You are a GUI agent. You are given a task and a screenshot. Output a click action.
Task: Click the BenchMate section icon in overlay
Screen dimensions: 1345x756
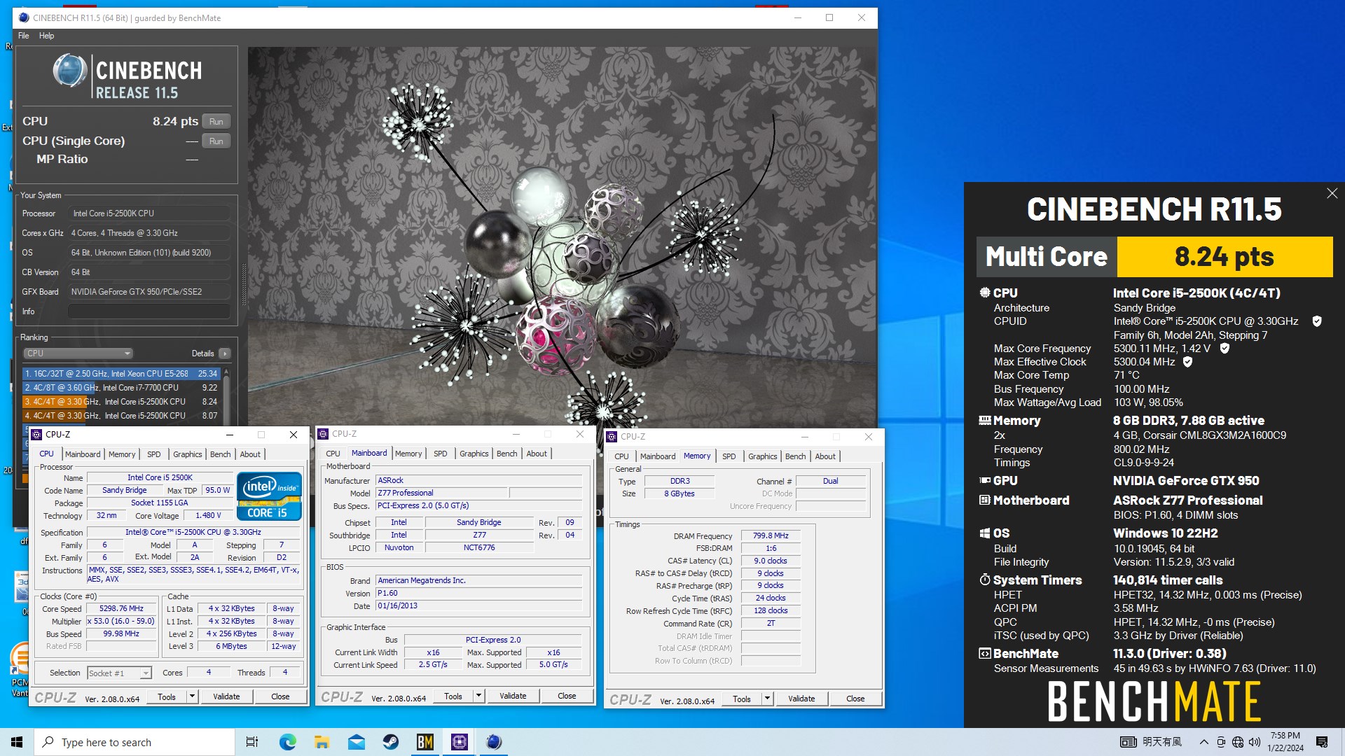coord(984,654)
